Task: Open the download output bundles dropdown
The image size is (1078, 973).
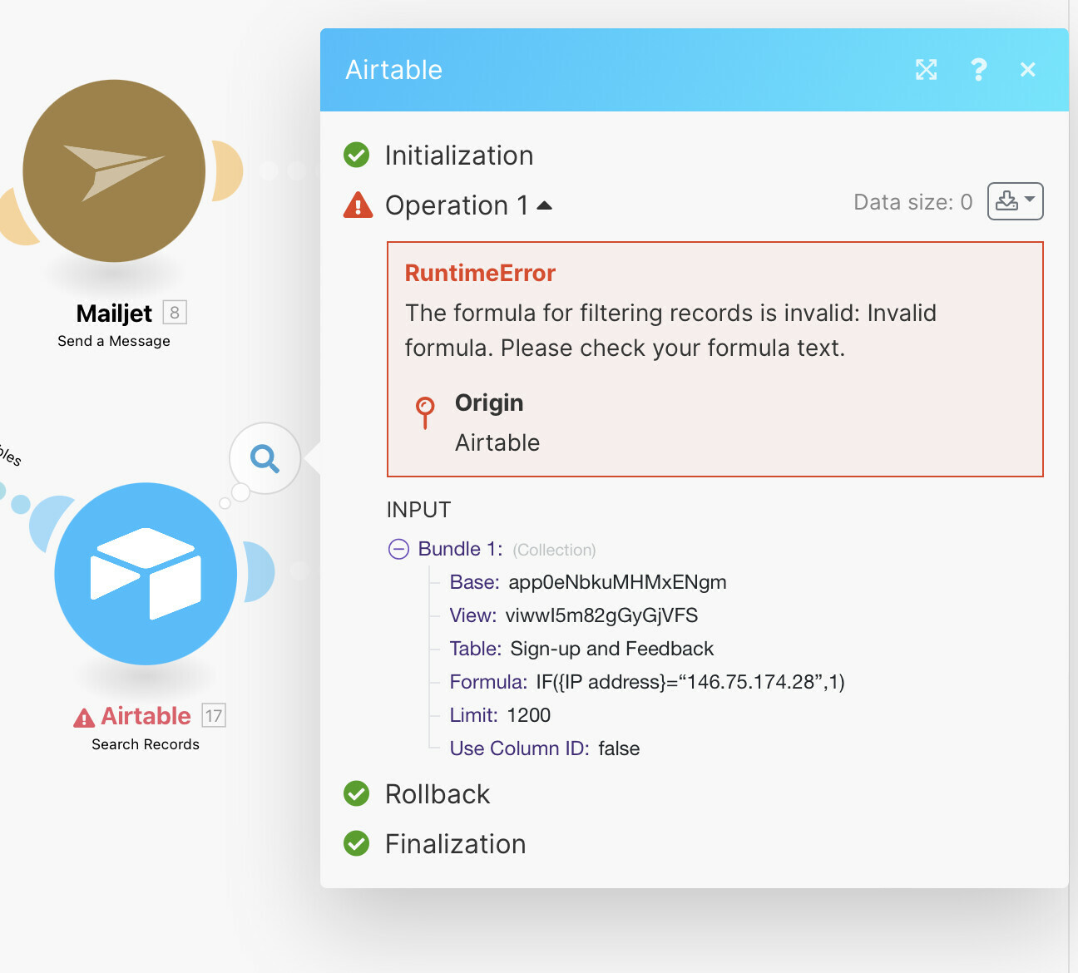Action: [x=1015, y=201]
